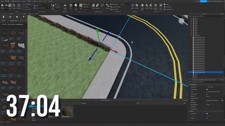Click the BrickColor property swatch
Screen dimensions: 225x126
click(207, 87)
